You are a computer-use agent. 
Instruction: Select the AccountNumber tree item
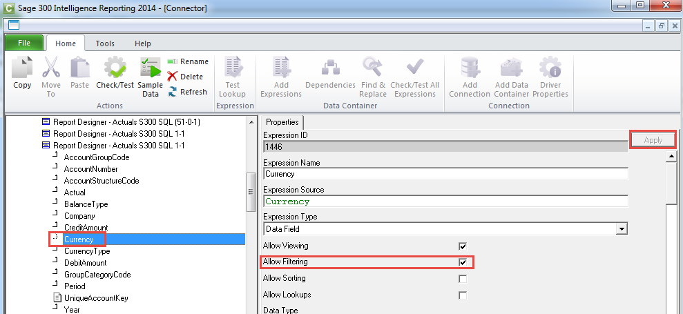(x=91, y=169)
